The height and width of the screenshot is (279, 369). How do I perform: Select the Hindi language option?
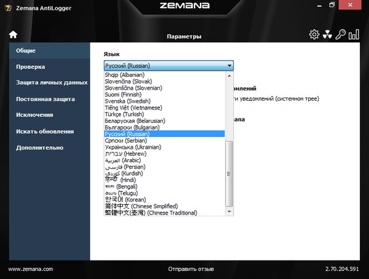164,180
